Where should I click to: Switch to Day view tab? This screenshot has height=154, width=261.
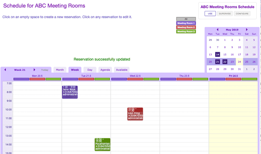point(90,70)
